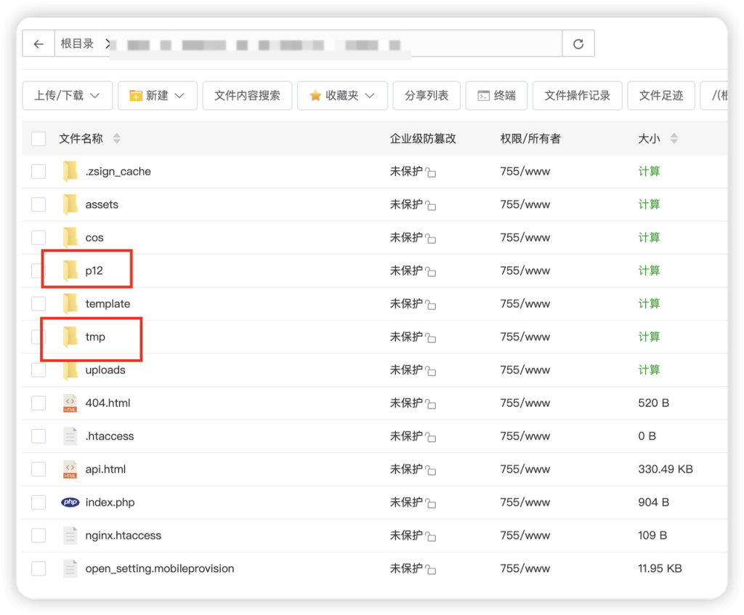This screenshot has height=615, width=744.
Task: Click the refresh icon in address bar
Action: point(578,43)
